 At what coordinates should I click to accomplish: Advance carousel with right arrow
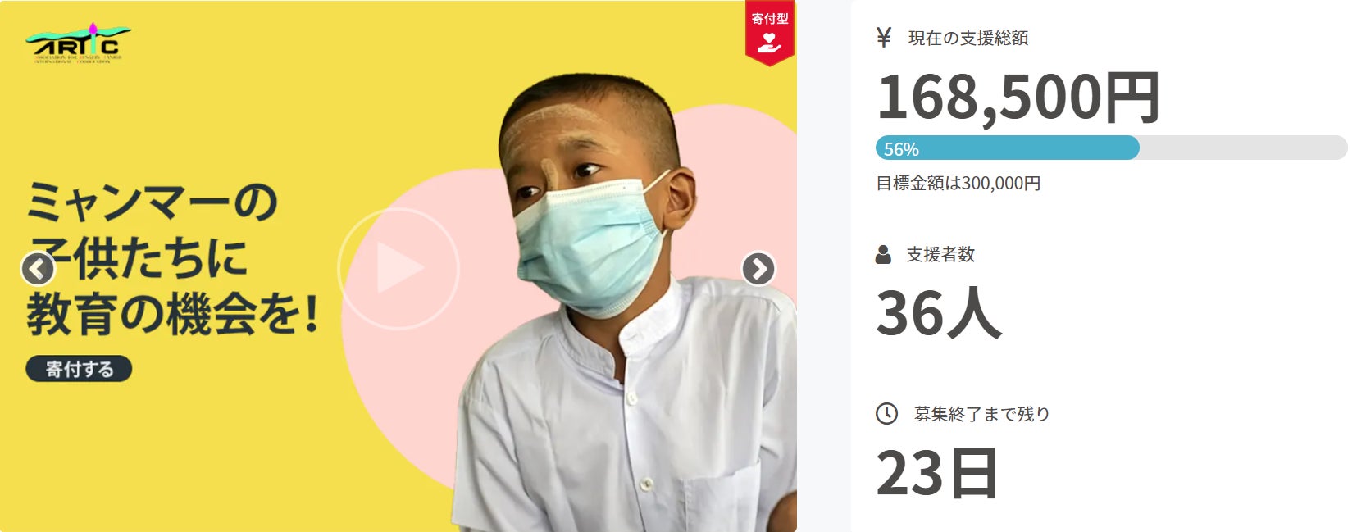click(x=758, y=269)
